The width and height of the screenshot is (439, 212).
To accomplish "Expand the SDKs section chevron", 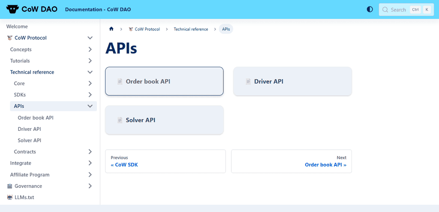I will [x=90, y=95].
